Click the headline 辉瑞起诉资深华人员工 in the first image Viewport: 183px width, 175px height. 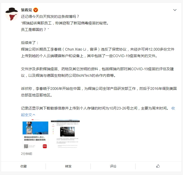pos(34,137)
